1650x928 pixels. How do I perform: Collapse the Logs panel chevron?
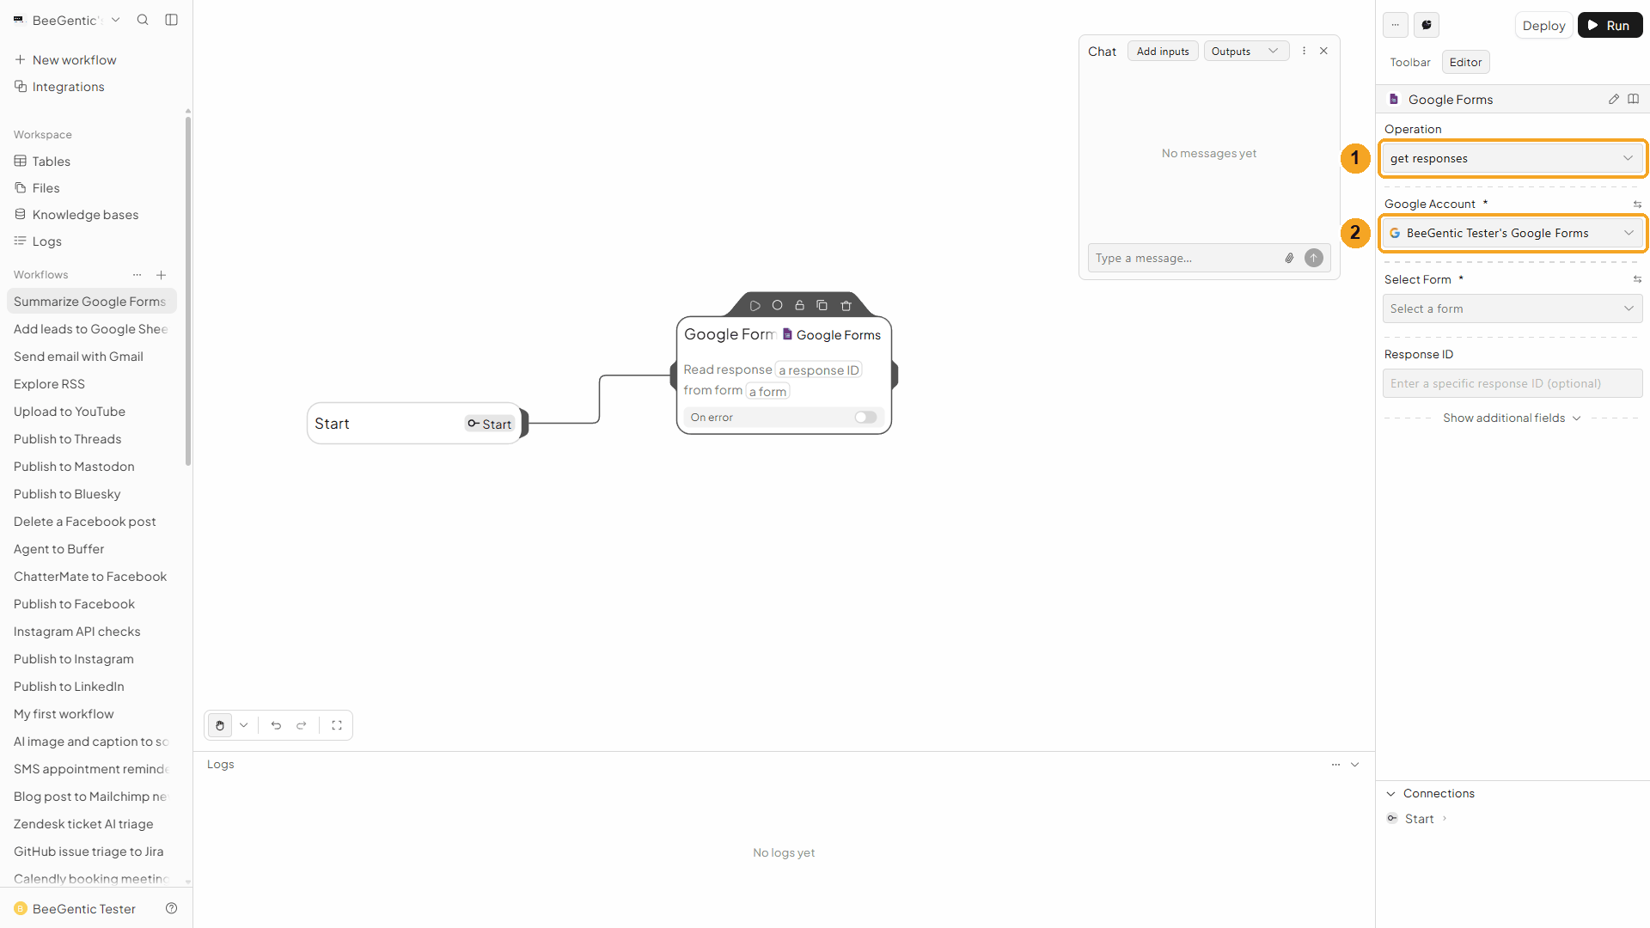coord(1355,764)
